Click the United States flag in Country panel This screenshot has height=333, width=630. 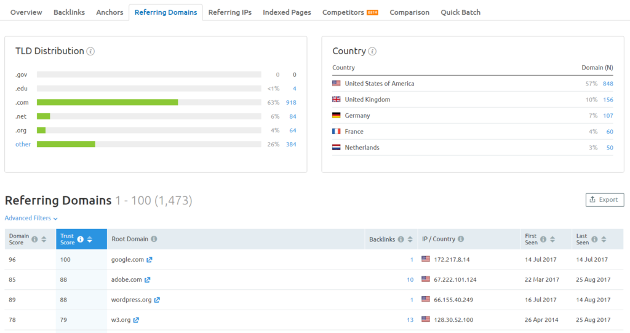pos(337,83)
